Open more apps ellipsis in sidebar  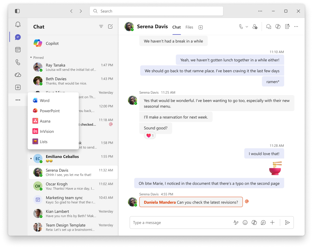[18, 100]
